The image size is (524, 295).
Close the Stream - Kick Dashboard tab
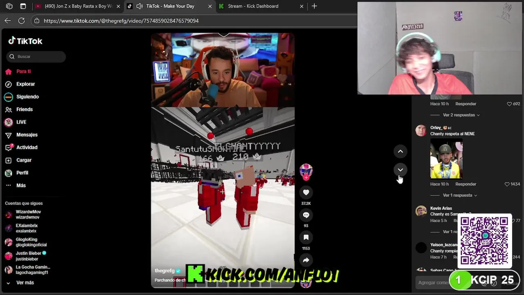tap(302, 6)
